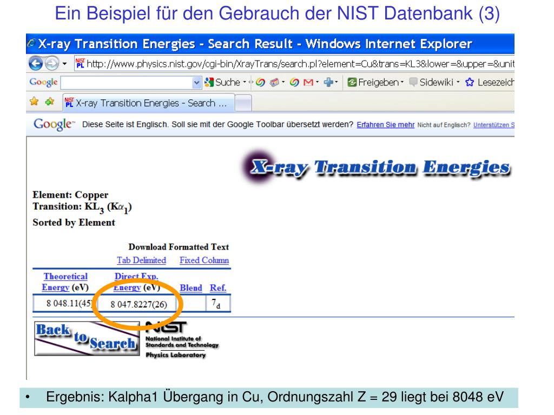
Task: Click the Add to Favorites star-plus icon
Action: click(x=50, y=102)
